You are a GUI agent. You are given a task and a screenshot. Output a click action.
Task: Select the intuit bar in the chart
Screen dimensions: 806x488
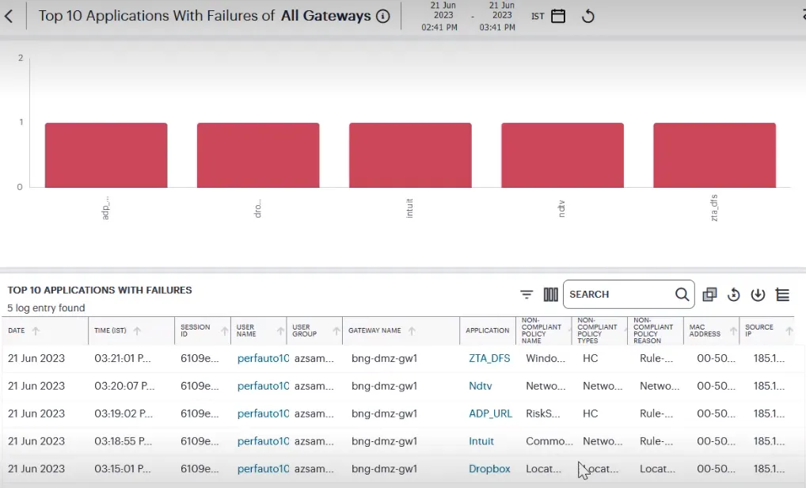[x=410, y=154]
